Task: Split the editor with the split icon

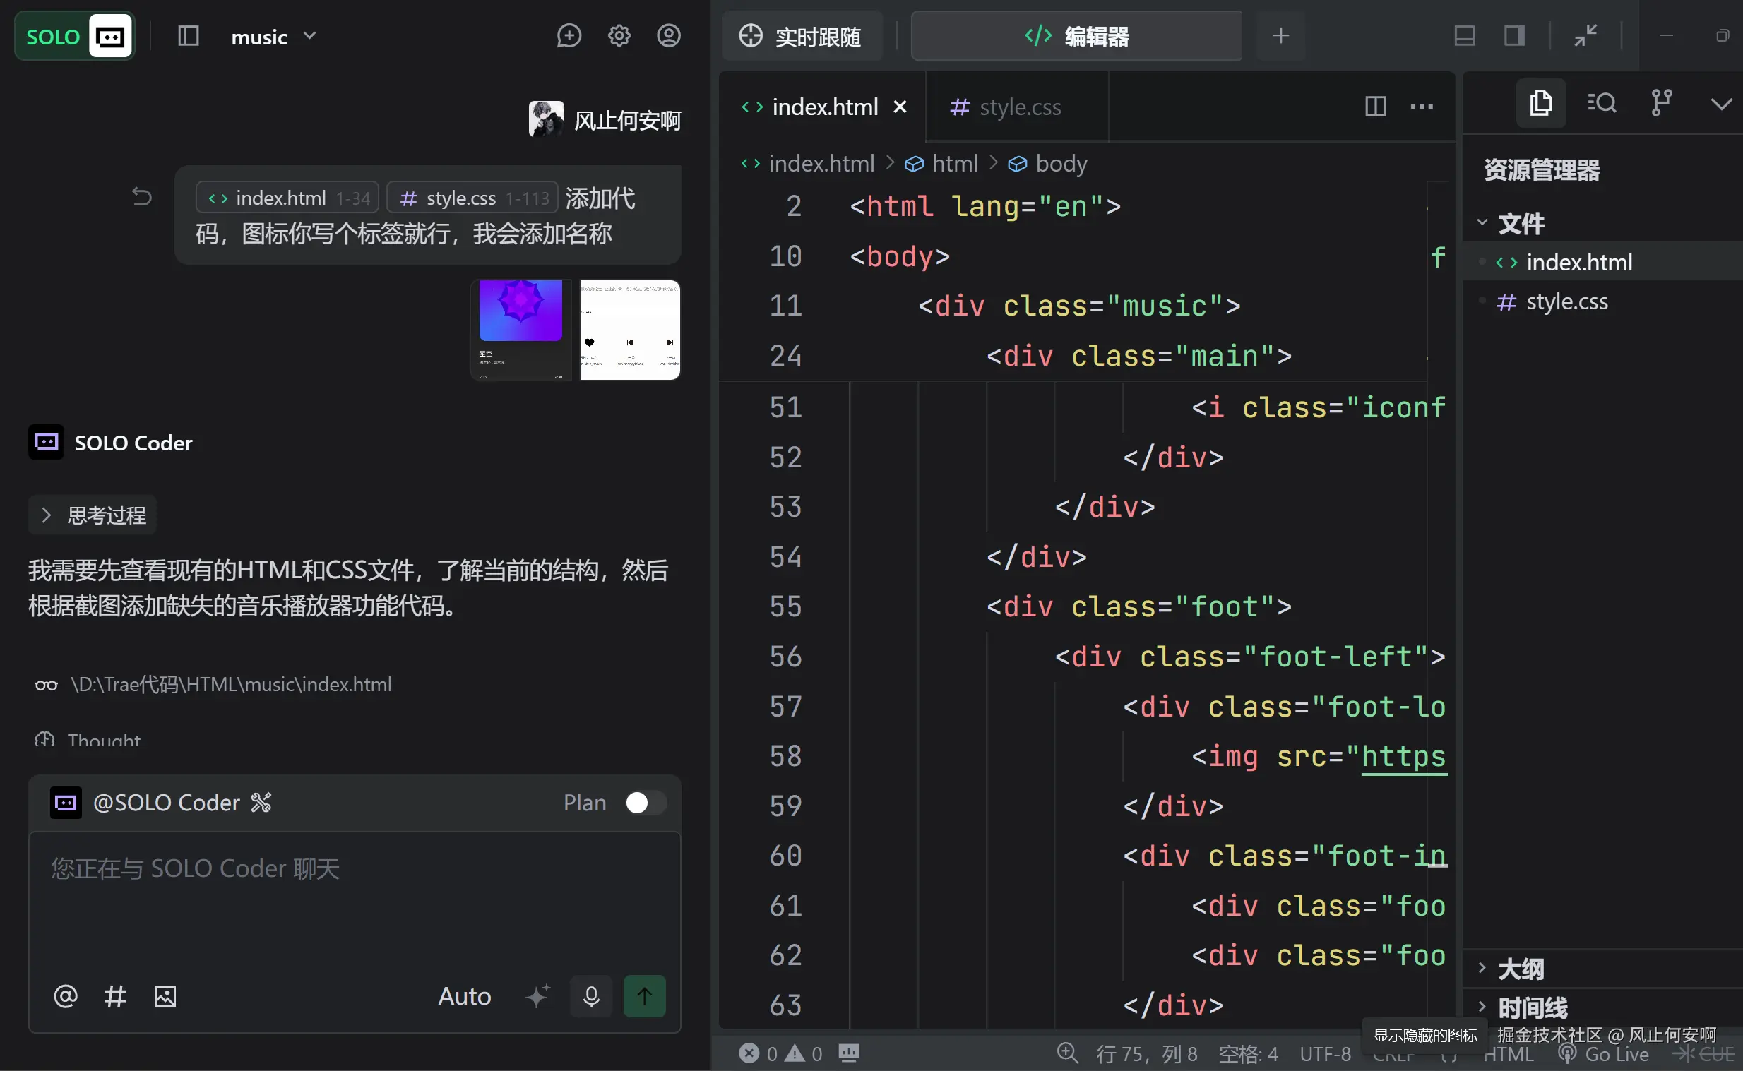Action: pyautogui.click(x=1374, y=107)
